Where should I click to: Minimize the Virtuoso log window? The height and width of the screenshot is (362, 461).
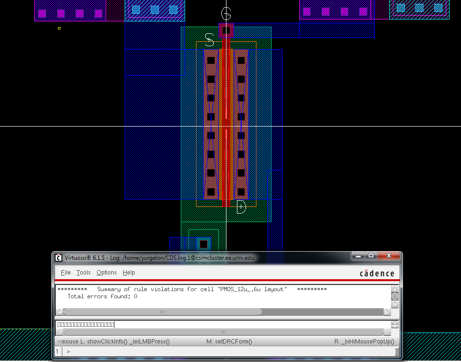point(358,256)
